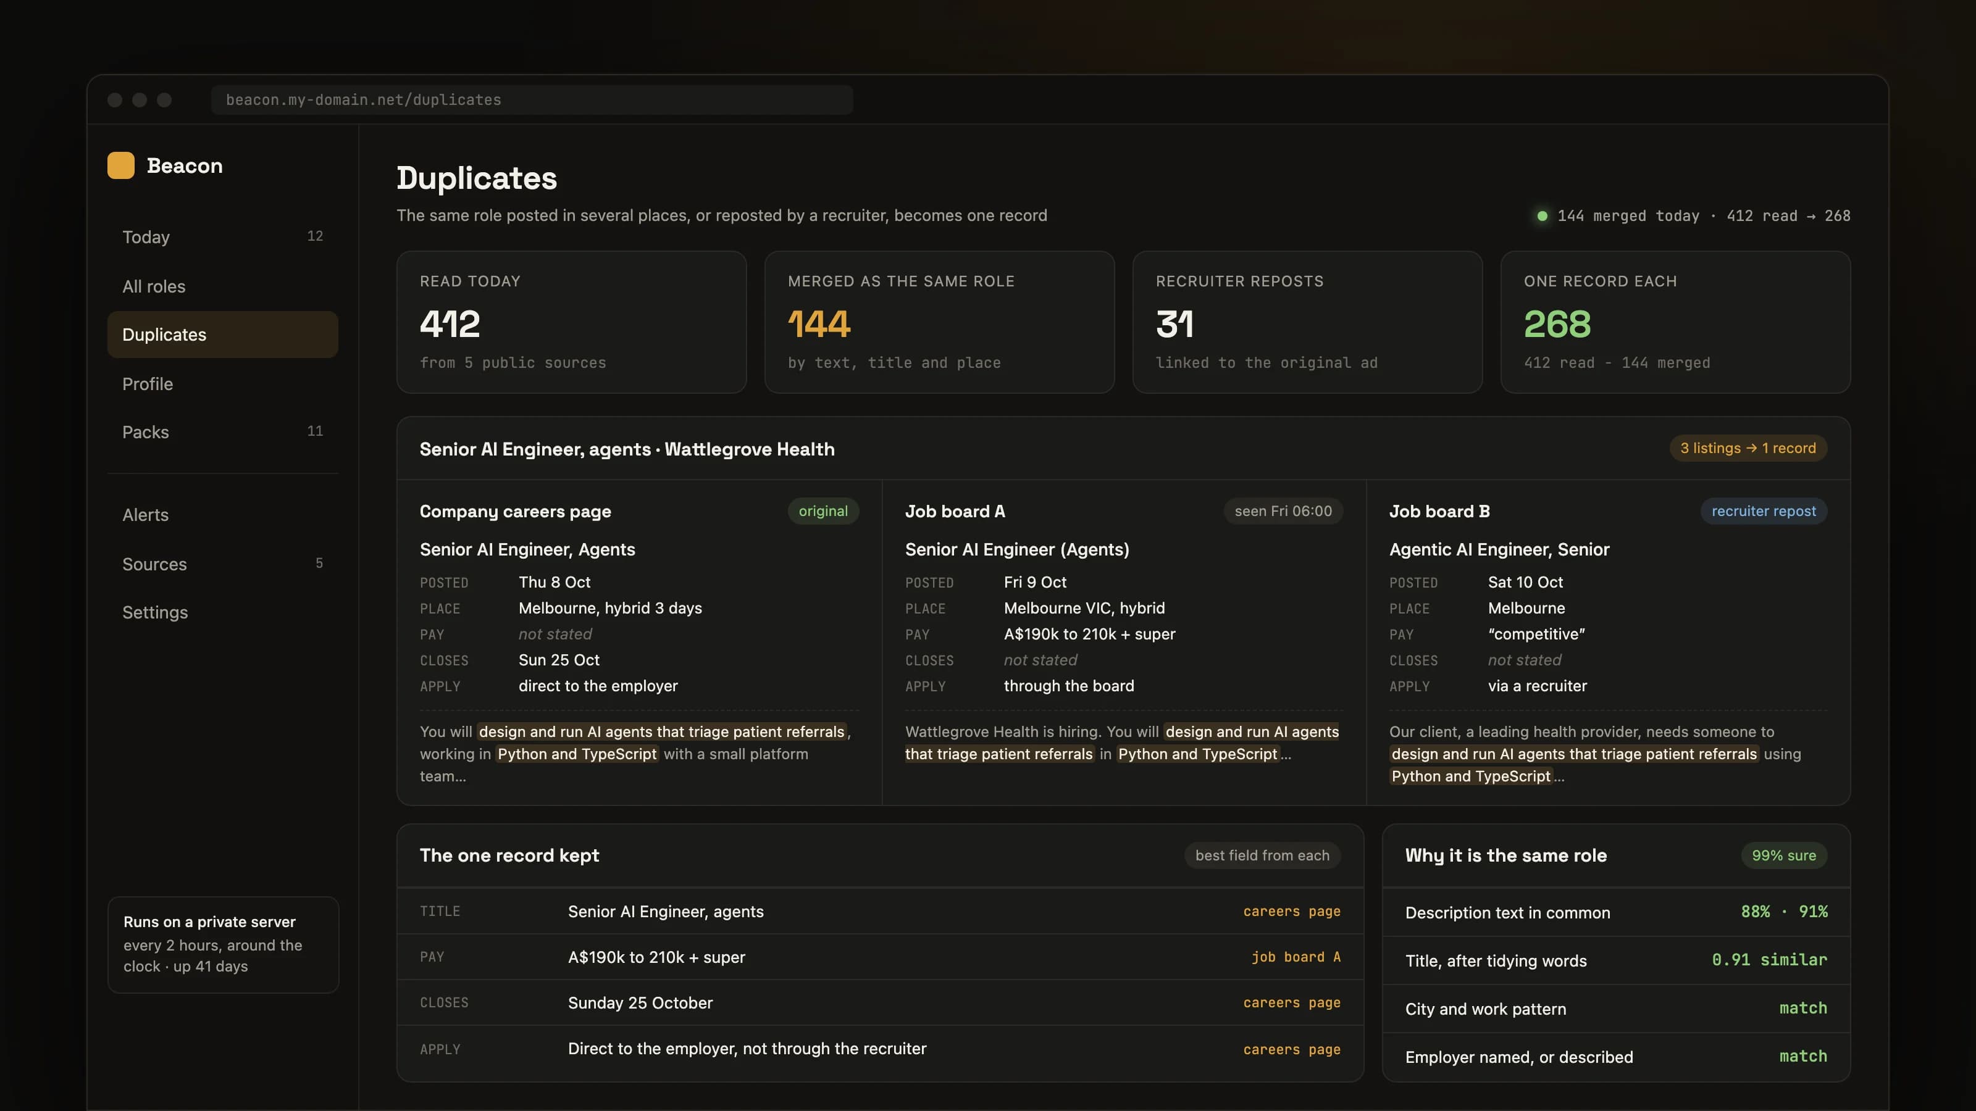Click the 'Melbourne VIC, hybrid' place value
The width and height of the screenshot is (1976, 1111).
click(x=1084, y=608)
